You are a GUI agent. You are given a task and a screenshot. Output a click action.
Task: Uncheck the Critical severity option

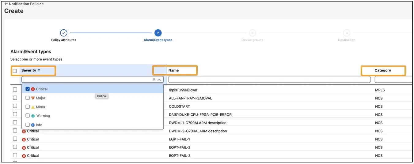(28, 89)
